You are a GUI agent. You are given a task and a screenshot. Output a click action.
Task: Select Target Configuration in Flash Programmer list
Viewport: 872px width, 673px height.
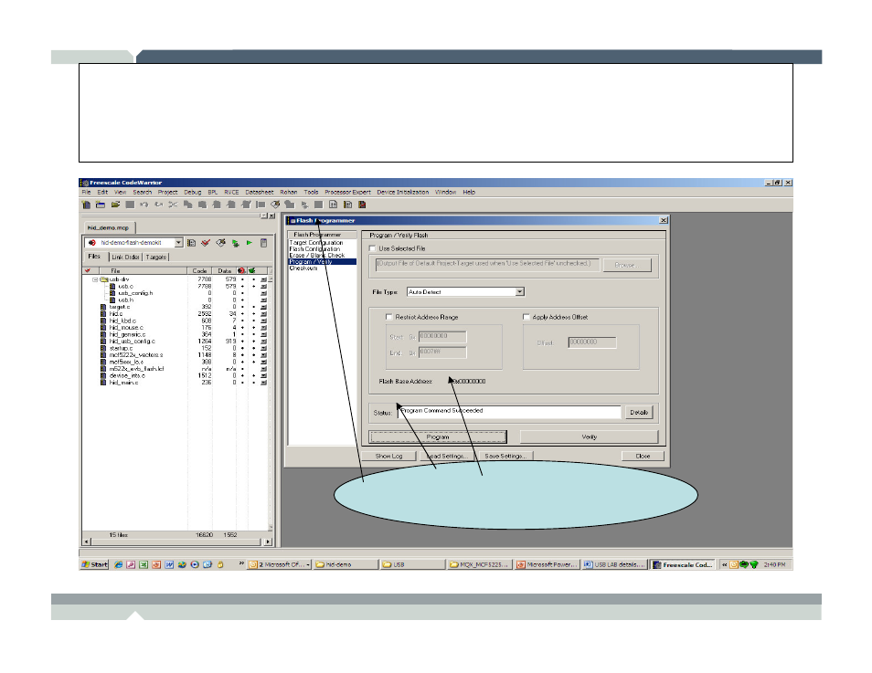tap(316, 243)
